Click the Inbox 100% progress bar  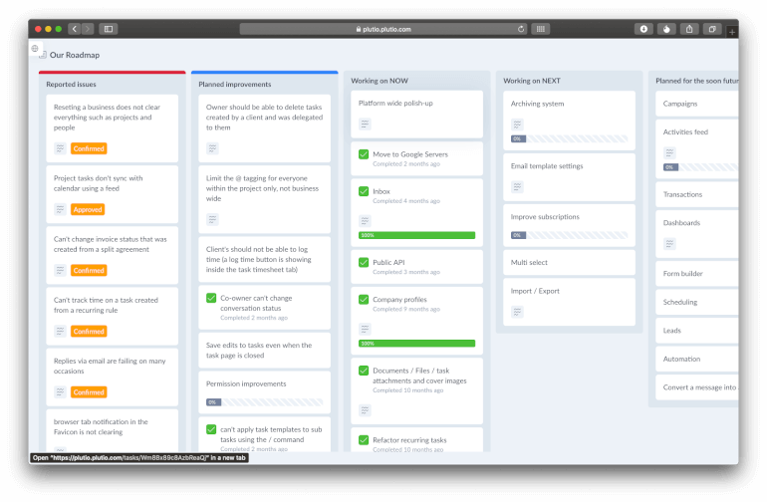[416, 235]
